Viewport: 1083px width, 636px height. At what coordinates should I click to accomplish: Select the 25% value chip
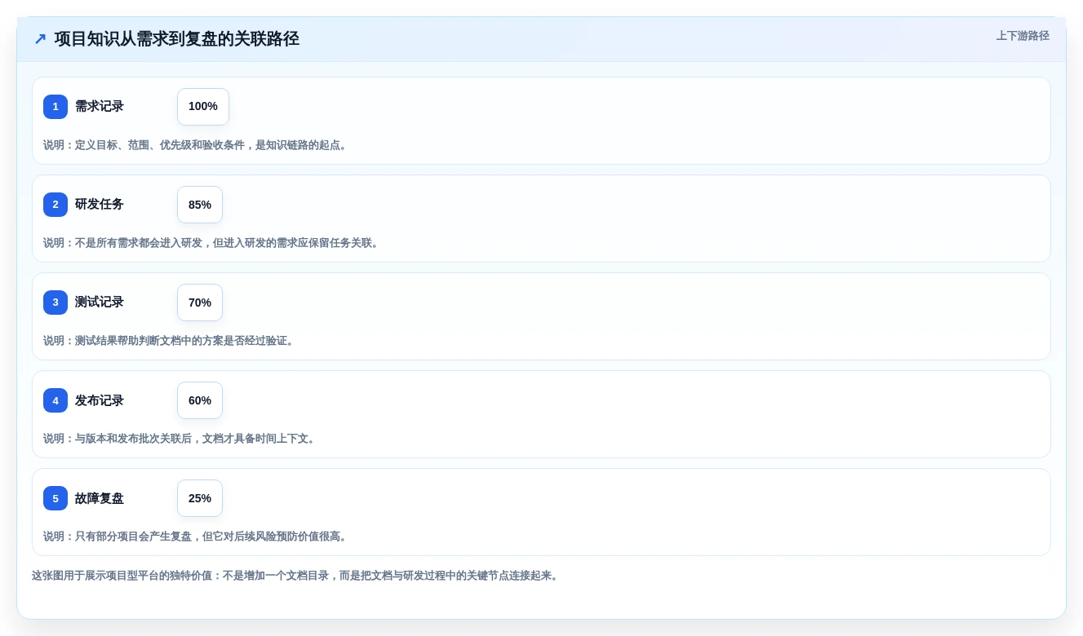tap(200, 498)
